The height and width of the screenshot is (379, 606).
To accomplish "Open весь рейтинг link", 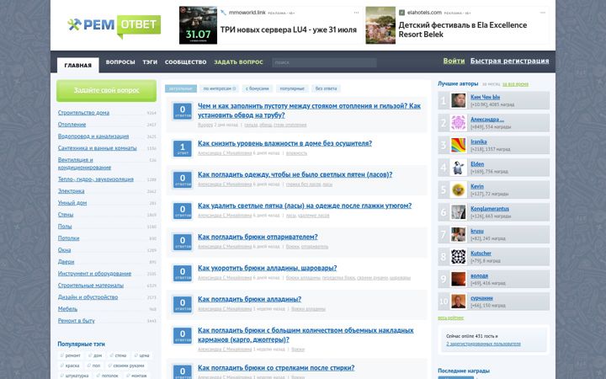I will click(450, 318).
